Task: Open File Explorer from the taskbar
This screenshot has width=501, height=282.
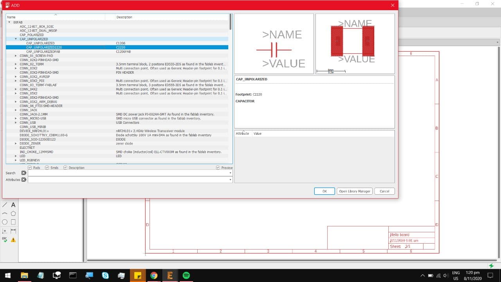Action: [24, 275]
